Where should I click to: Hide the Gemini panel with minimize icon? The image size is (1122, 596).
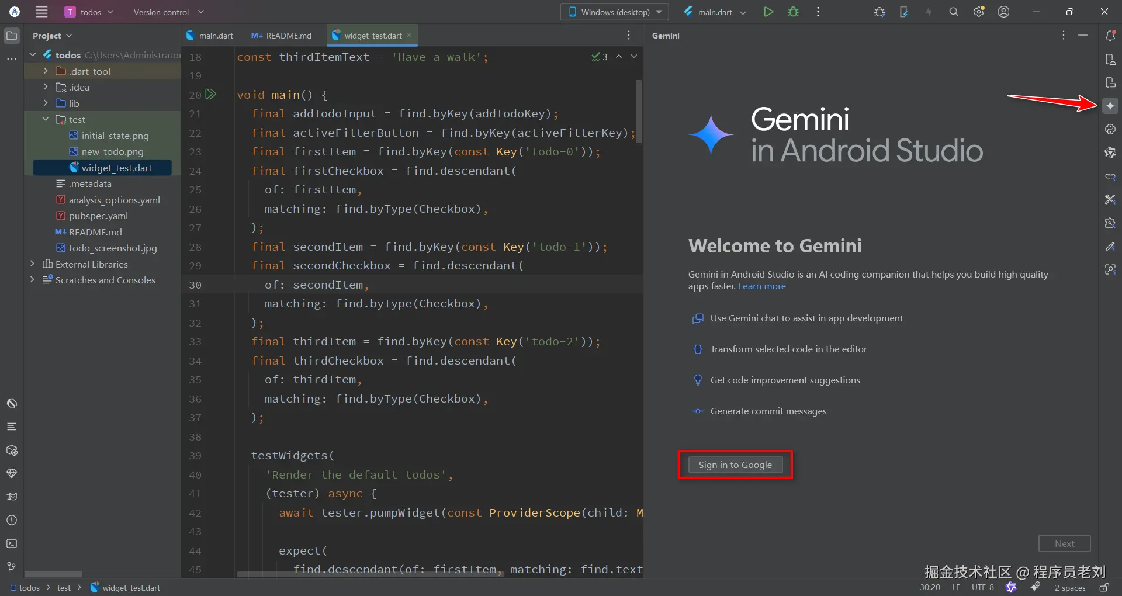(1083, 36)
